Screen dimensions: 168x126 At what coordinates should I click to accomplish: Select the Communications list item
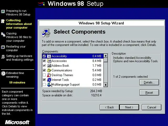[73, 70]
